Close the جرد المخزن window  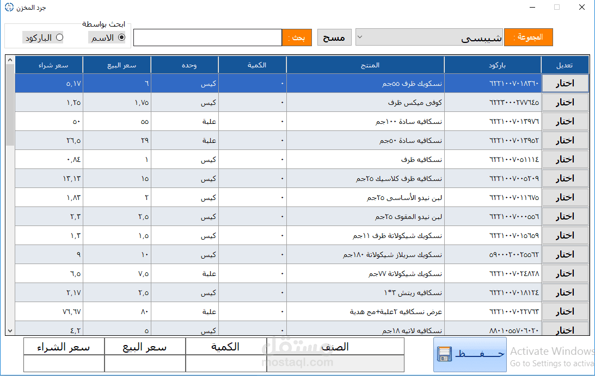(x=582, y=7)
